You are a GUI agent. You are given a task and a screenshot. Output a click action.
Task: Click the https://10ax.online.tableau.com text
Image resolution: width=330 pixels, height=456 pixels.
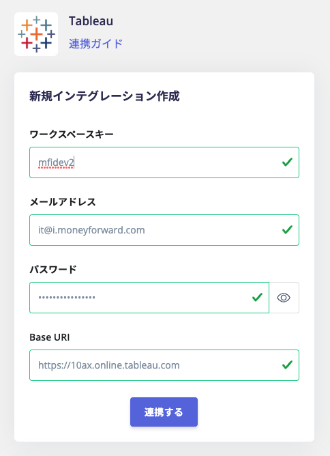tap(109, 365)
